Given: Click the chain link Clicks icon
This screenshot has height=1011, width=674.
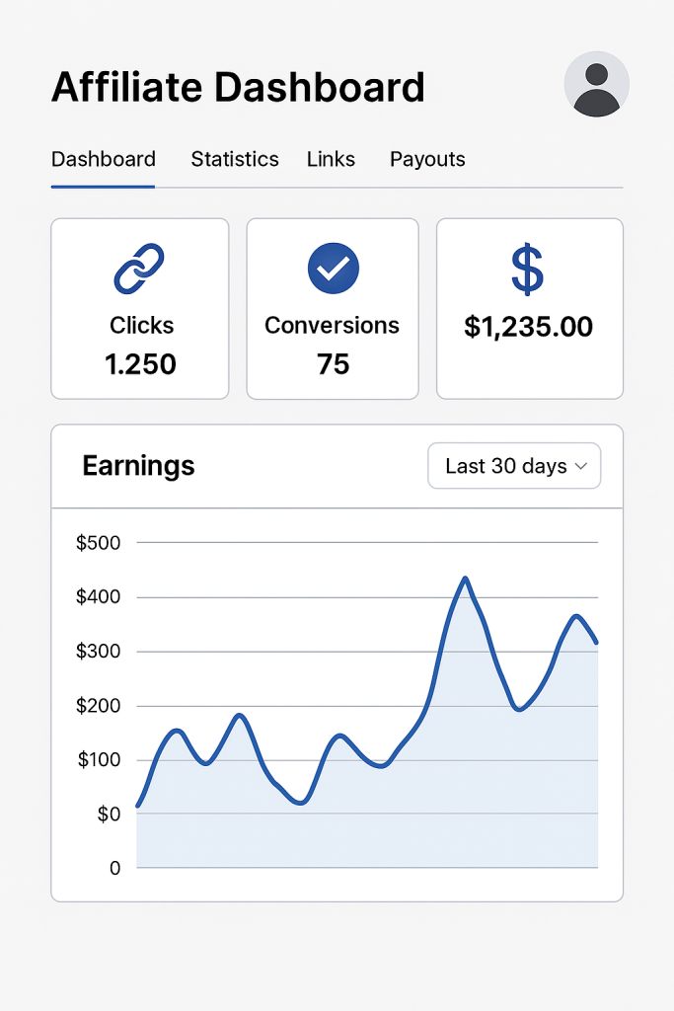Looking at the screenshot, I should click(x=139, y=270).
